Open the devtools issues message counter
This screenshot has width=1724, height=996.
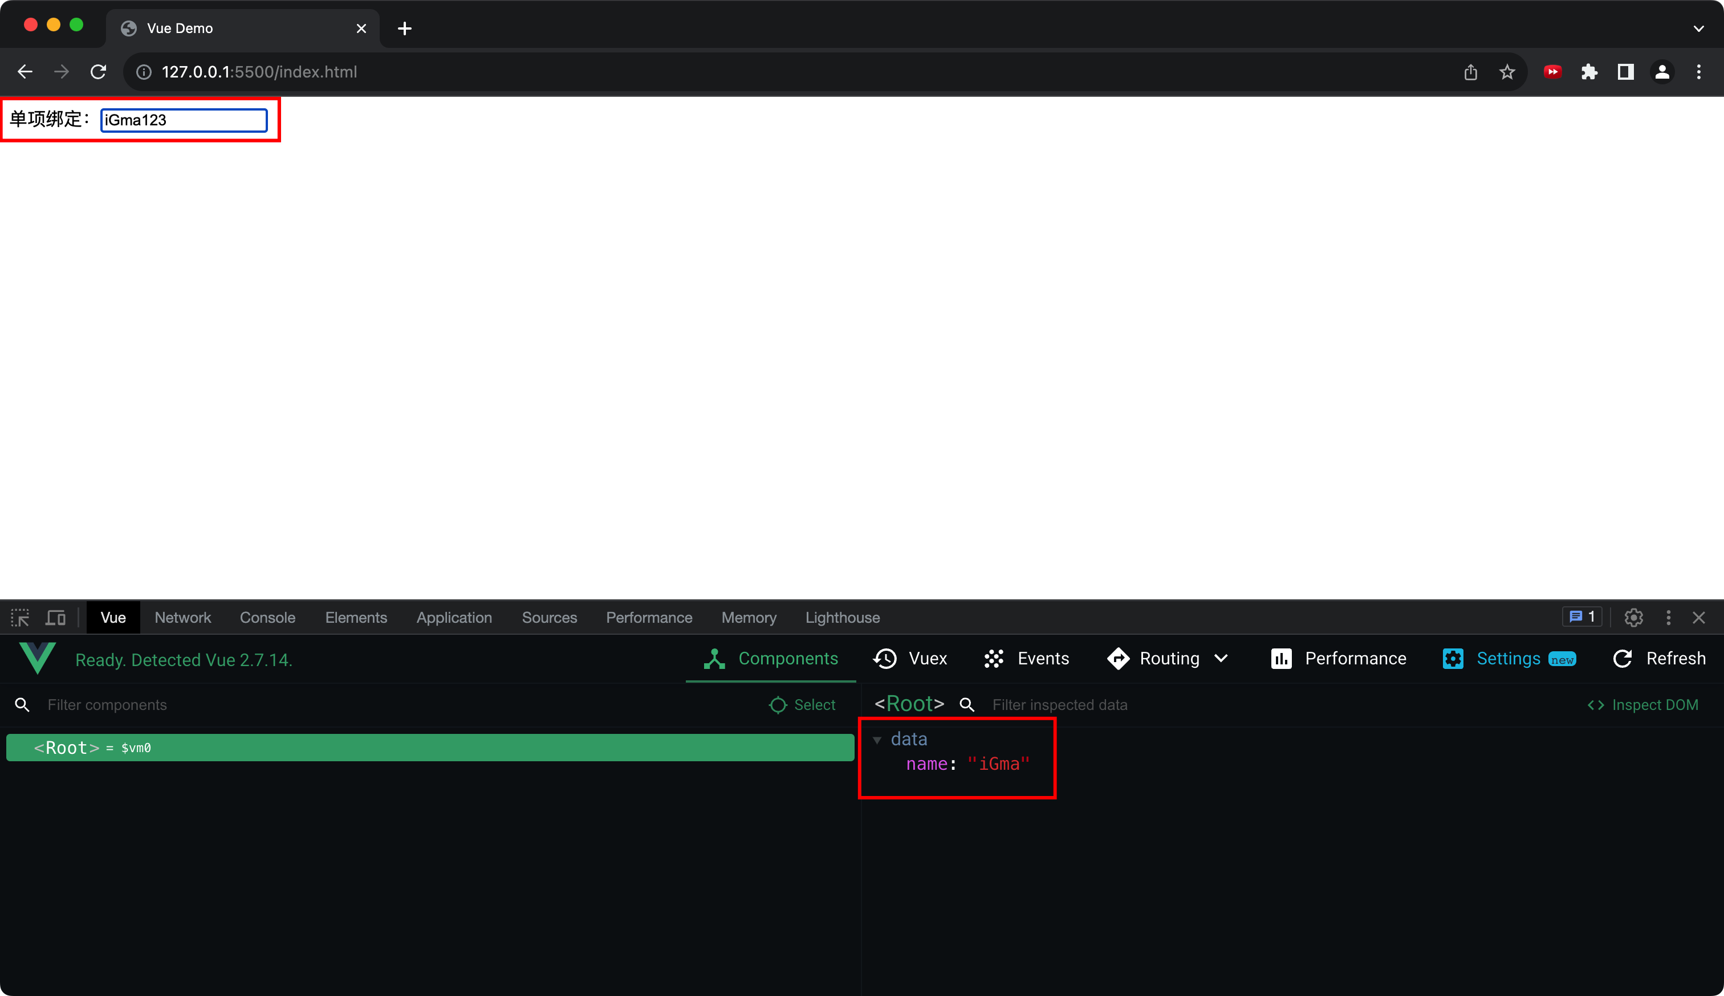1581,617
